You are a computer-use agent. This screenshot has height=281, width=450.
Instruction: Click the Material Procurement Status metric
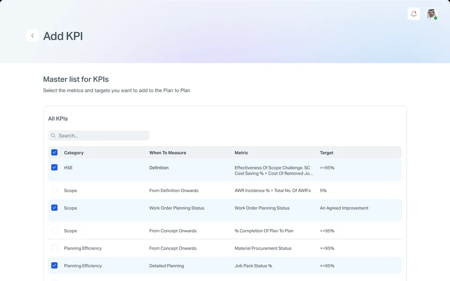tap(263, 248)
